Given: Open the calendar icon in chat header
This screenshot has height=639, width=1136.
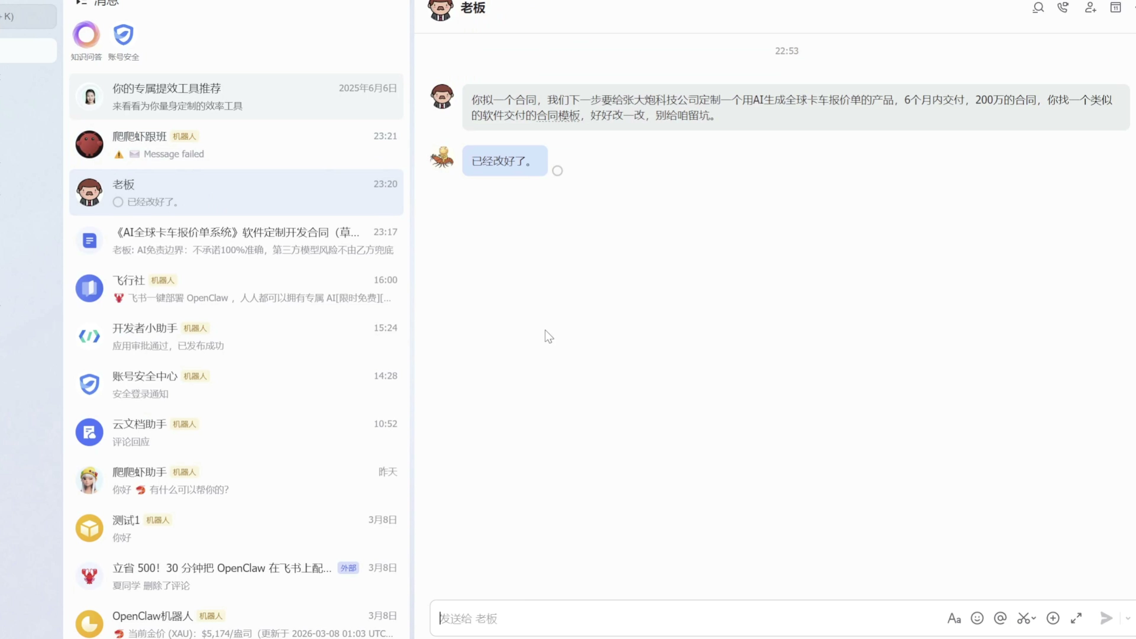Looking at the screenshot, I should click(1115, 7).
